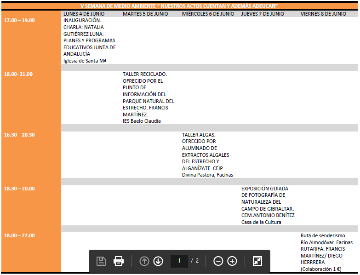The width and height of the screenshot is (360, 275).
Task: Click the text 'INAUGURACIÓN.'
Action: click(x=82, y=20)
